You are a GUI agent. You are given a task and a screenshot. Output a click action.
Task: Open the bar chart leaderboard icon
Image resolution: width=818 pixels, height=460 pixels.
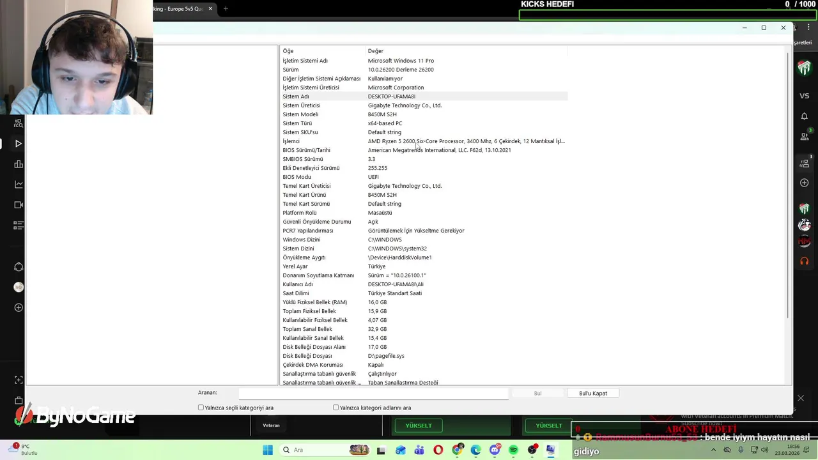tap(19, 164)
